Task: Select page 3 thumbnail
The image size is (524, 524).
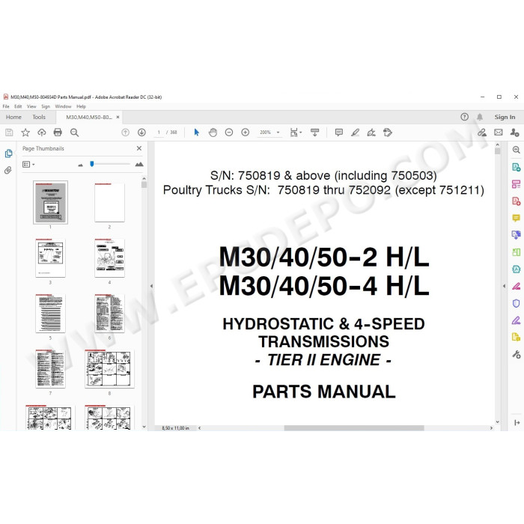Action: point(50,258)
